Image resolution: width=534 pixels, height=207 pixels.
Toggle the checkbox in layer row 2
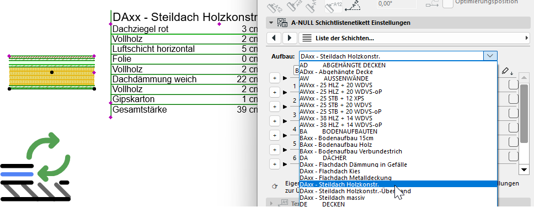(514, 99)
